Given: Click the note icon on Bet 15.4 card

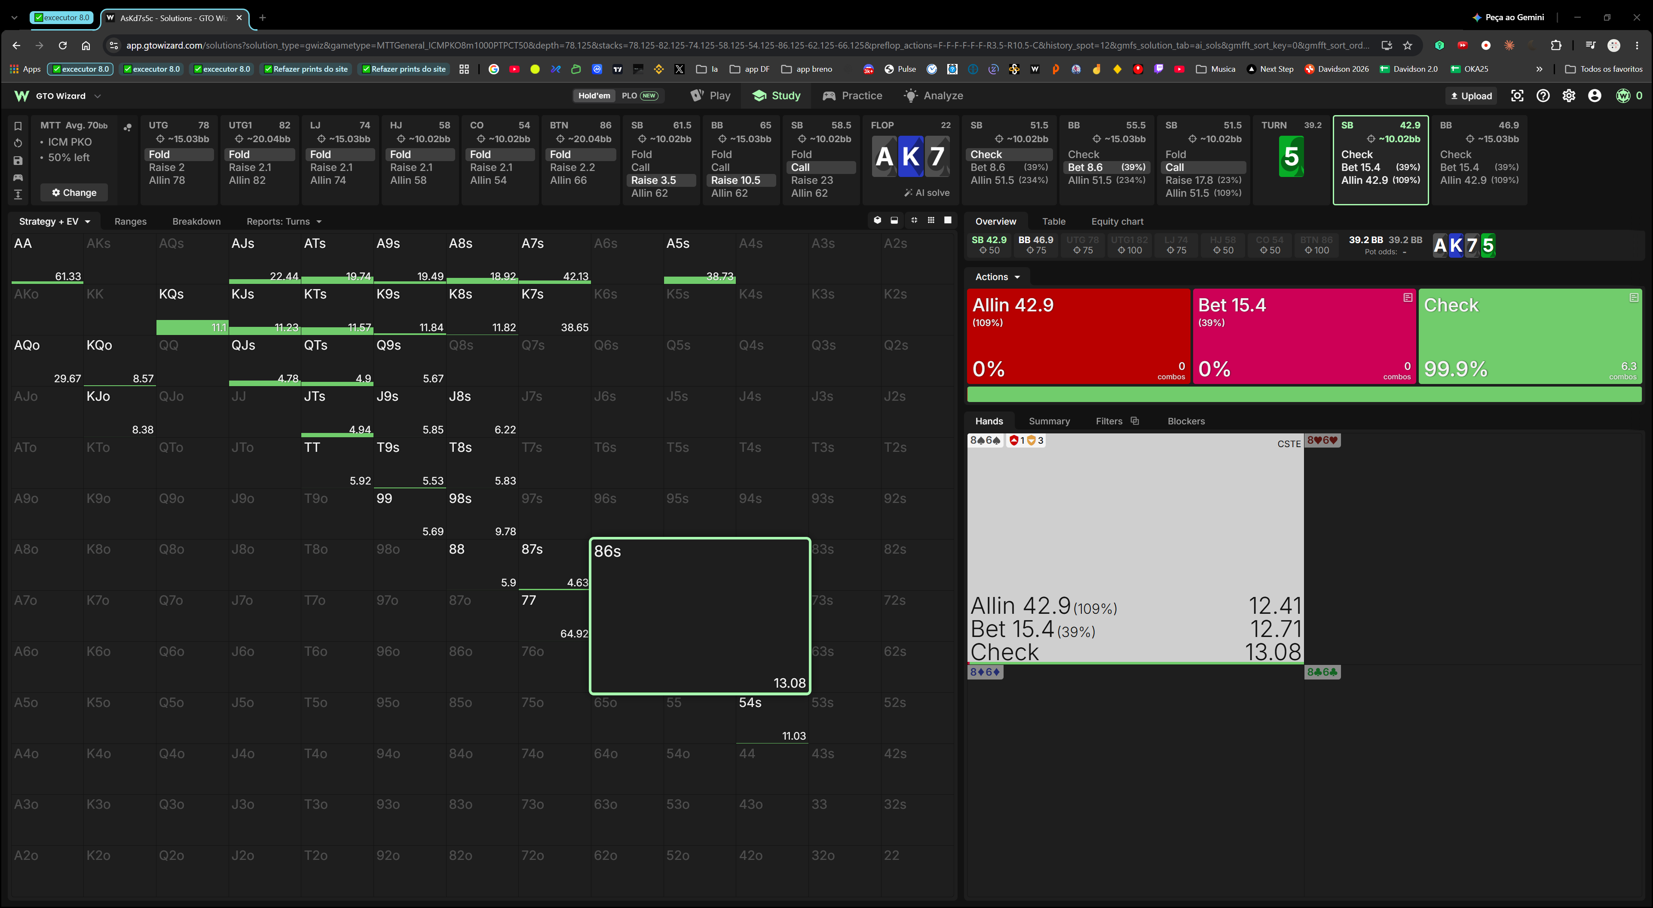Looking at the screenshot, I should [1408, 298].
